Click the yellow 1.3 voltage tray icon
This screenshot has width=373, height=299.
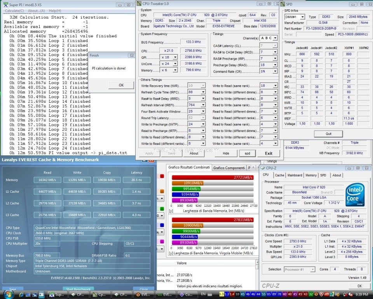221,294
